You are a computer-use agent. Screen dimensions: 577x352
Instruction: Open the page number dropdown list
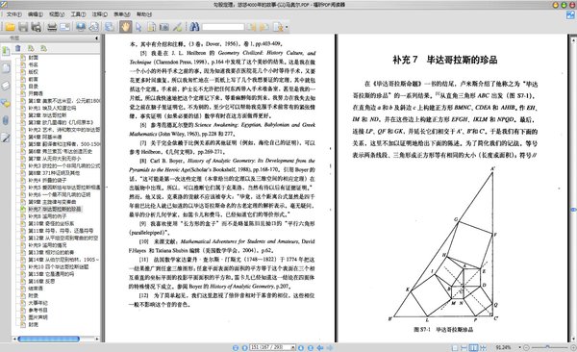[293, 347]
